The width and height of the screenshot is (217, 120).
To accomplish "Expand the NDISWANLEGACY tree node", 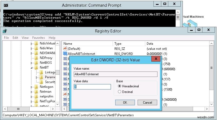I will 31,53.
